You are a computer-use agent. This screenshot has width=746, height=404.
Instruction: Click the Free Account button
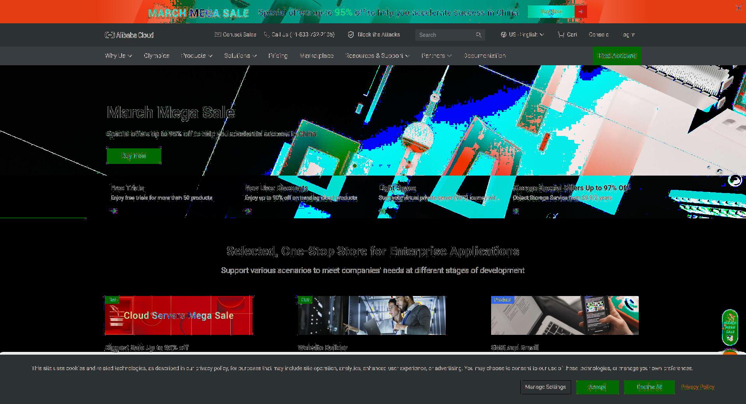(x=617, y=56)
